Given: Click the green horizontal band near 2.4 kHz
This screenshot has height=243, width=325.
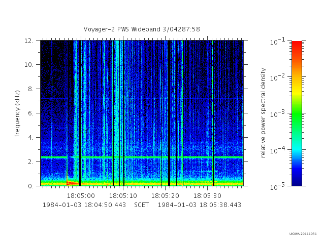Looking at the screenshot, I should (x=142, y=157).
